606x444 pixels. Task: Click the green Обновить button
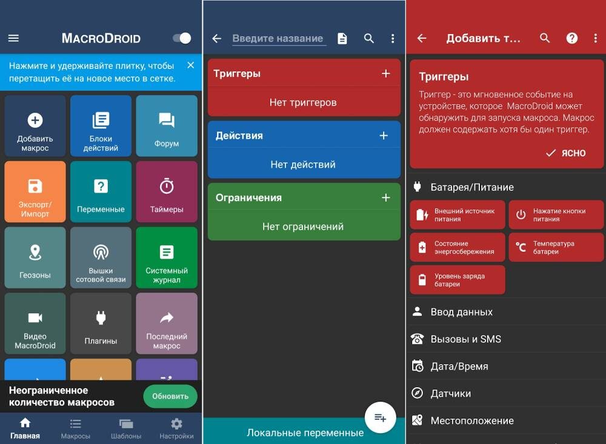coord(170,396)
